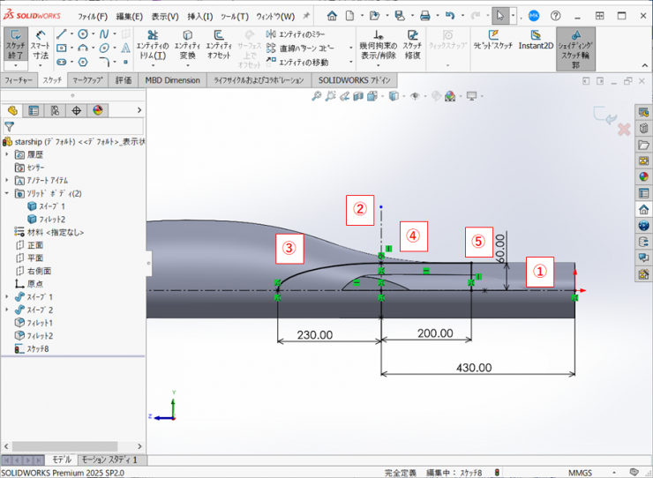
Task: Switch to the 評価 (Evaluate) tab
Action: point(124,80)
